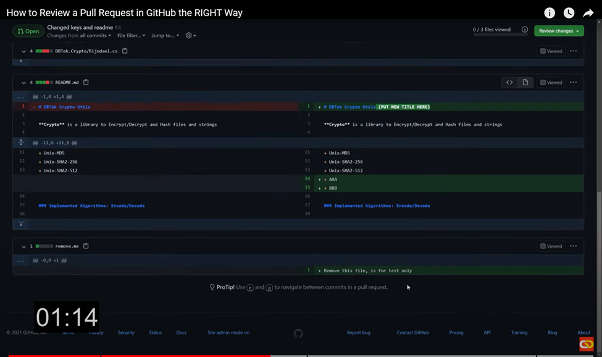Click the '@@ -0,0 +1 @@' hunk header

[x=49, y=260]
